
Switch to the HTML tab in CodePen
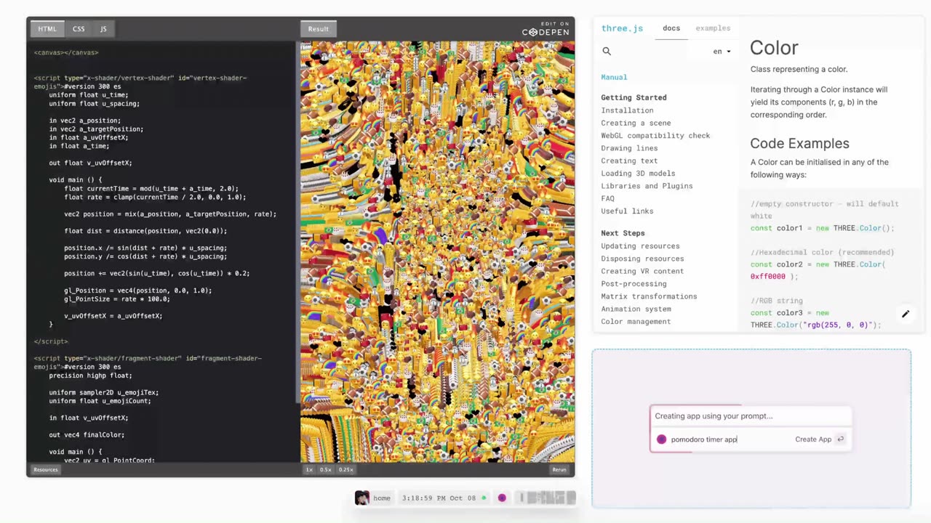tap(47, 29)
